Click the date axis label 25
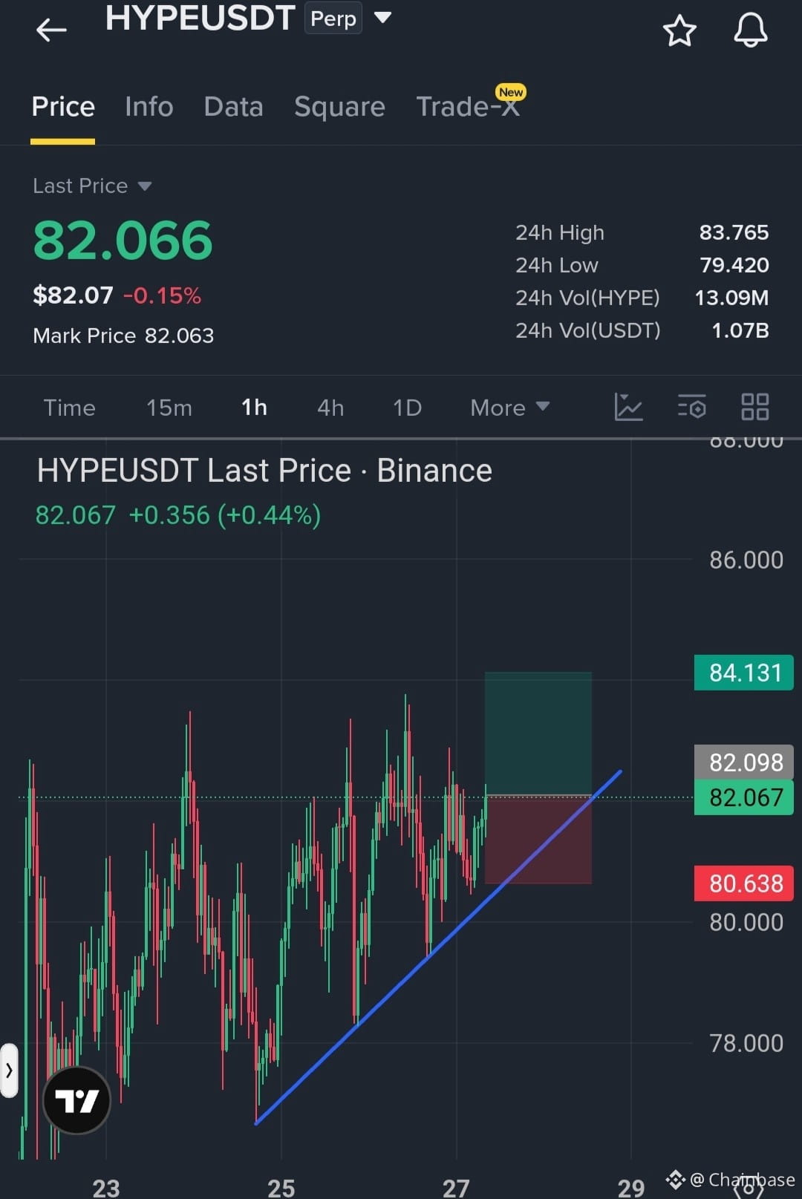 tap(281, 1187)
